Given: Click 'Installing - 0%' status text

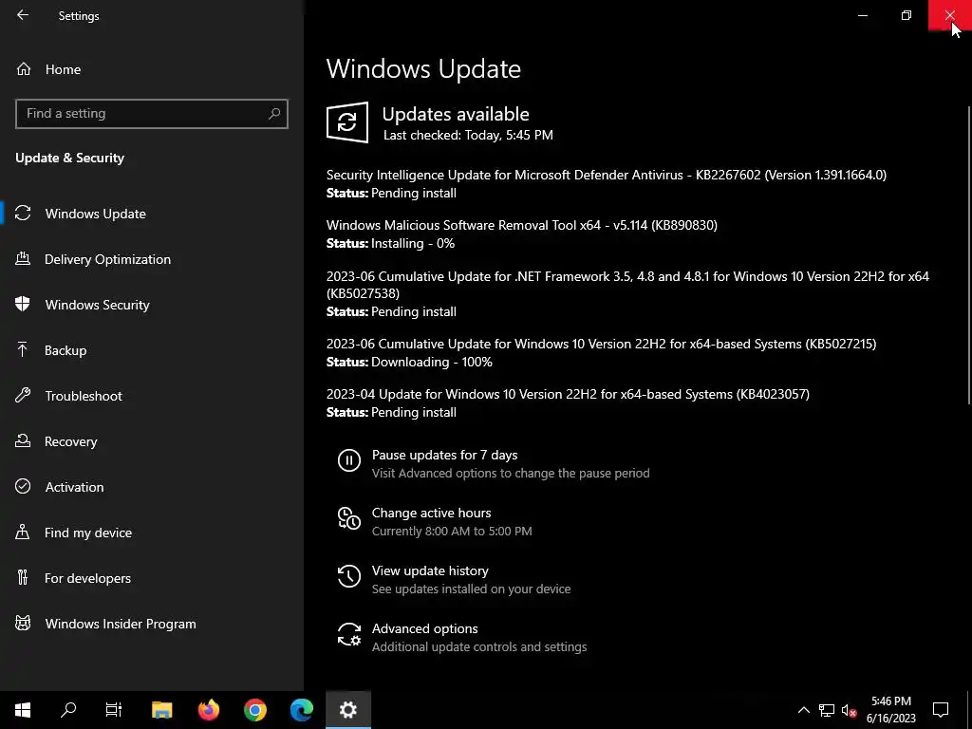Looking at the screenshot, I should tap(413, 244).
